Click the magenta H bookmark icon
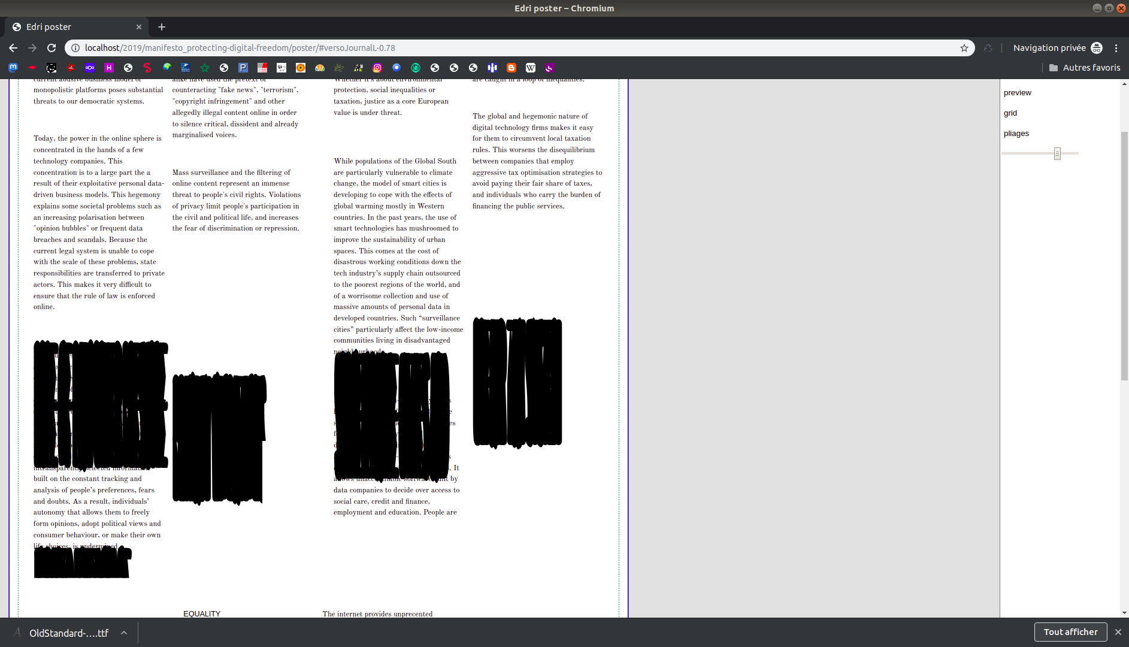 (109, 68)
